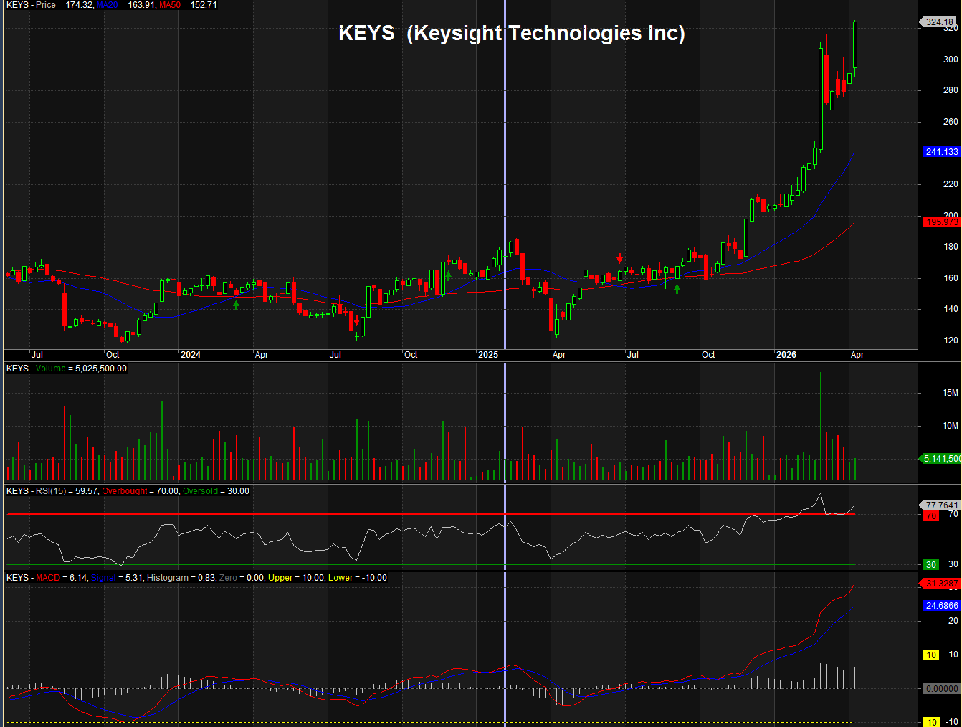Viewport: 962px width, 727px height.
Task: Click the green 5,141,500 volume tag
Action: tap(941, 459)
